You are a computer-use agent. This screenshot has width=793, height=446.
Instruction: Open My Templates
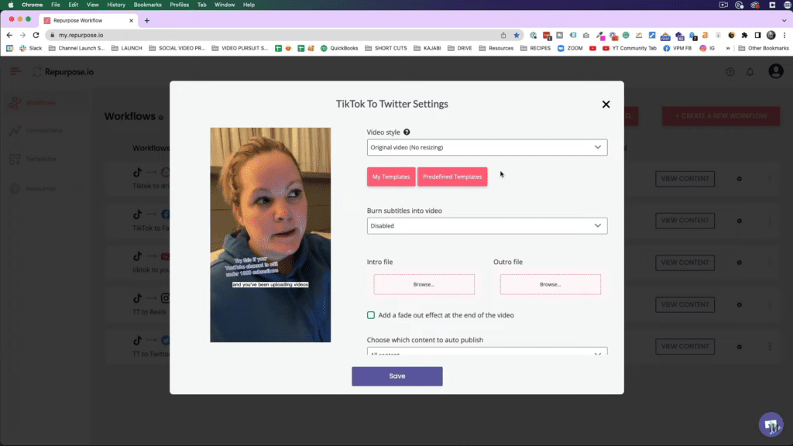[391, 177]
